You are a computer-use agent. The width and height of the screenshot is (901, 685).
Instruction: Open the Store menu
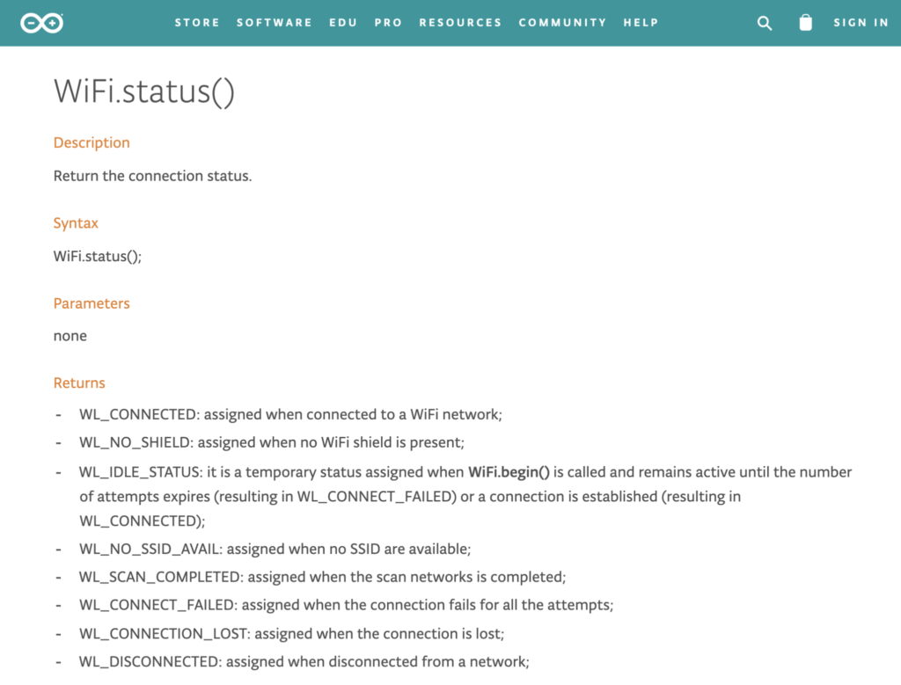tap(197, 23)
